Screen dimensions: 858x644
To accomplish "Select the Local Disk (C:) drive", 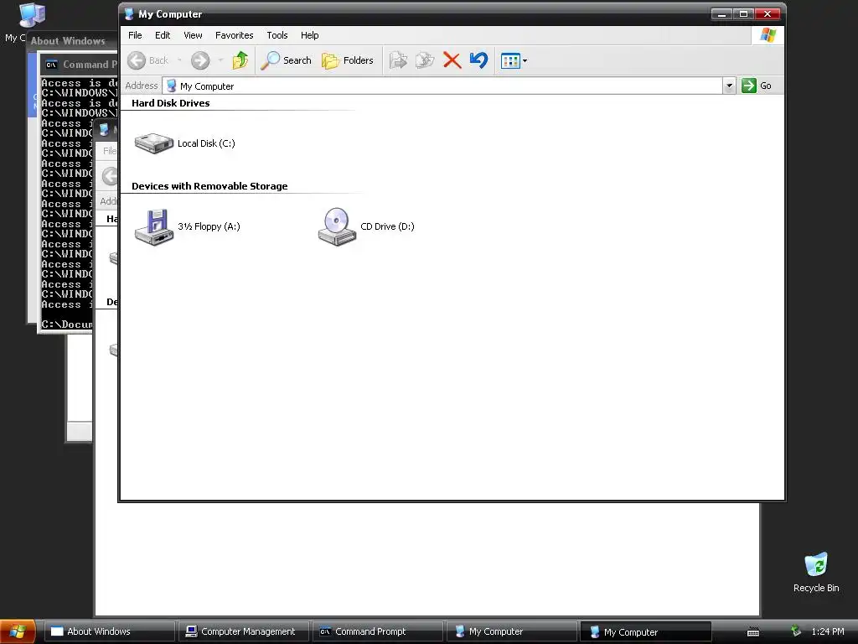I will pyautogui.click(x=185, y=143).
